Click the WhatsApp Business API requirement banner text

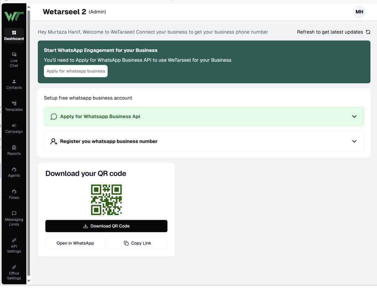[138, 60]
